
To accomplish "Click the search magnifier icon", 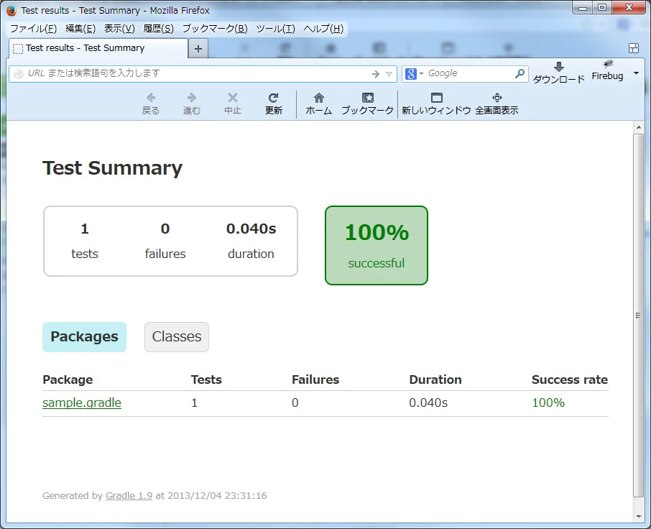I will (520, 73).
